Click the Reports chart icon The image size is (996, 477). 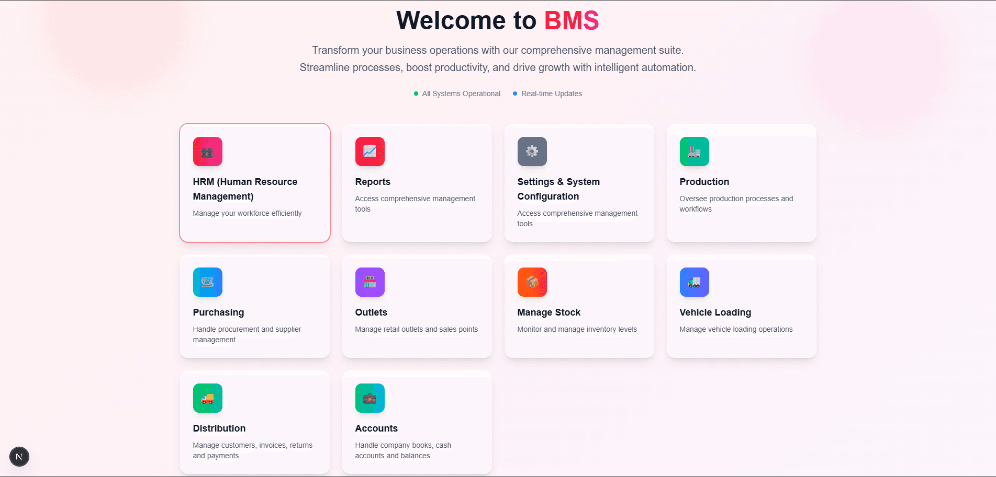tap(370, 152)
